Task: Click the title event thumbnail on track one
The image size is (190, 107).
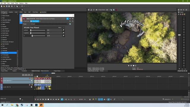Action: coord(42,81)
